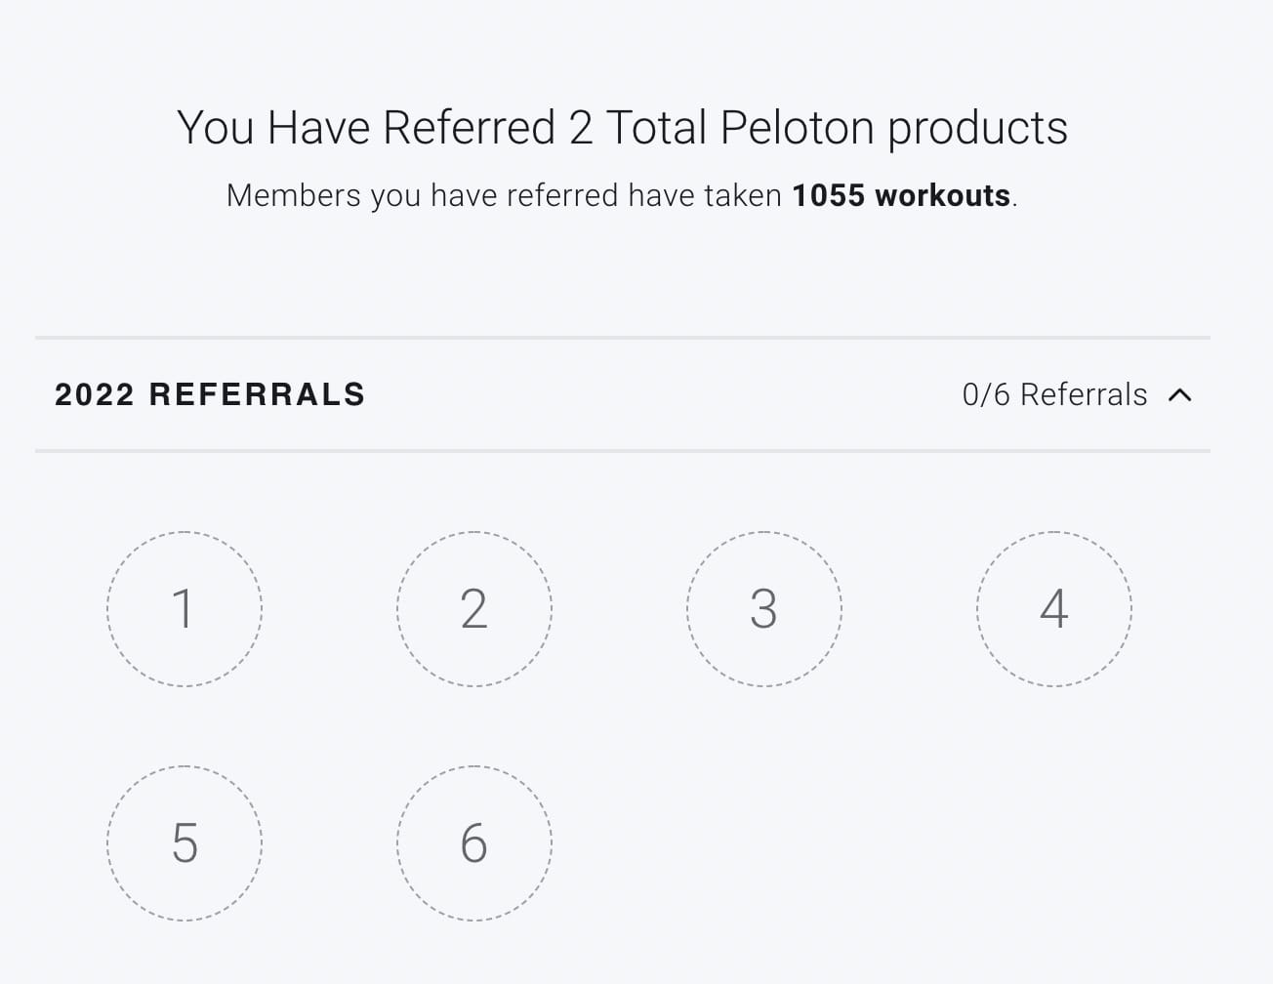Click the bold 1055 workouts text
The height and width of the screenshot is (984, 1273).
[900, 195]
